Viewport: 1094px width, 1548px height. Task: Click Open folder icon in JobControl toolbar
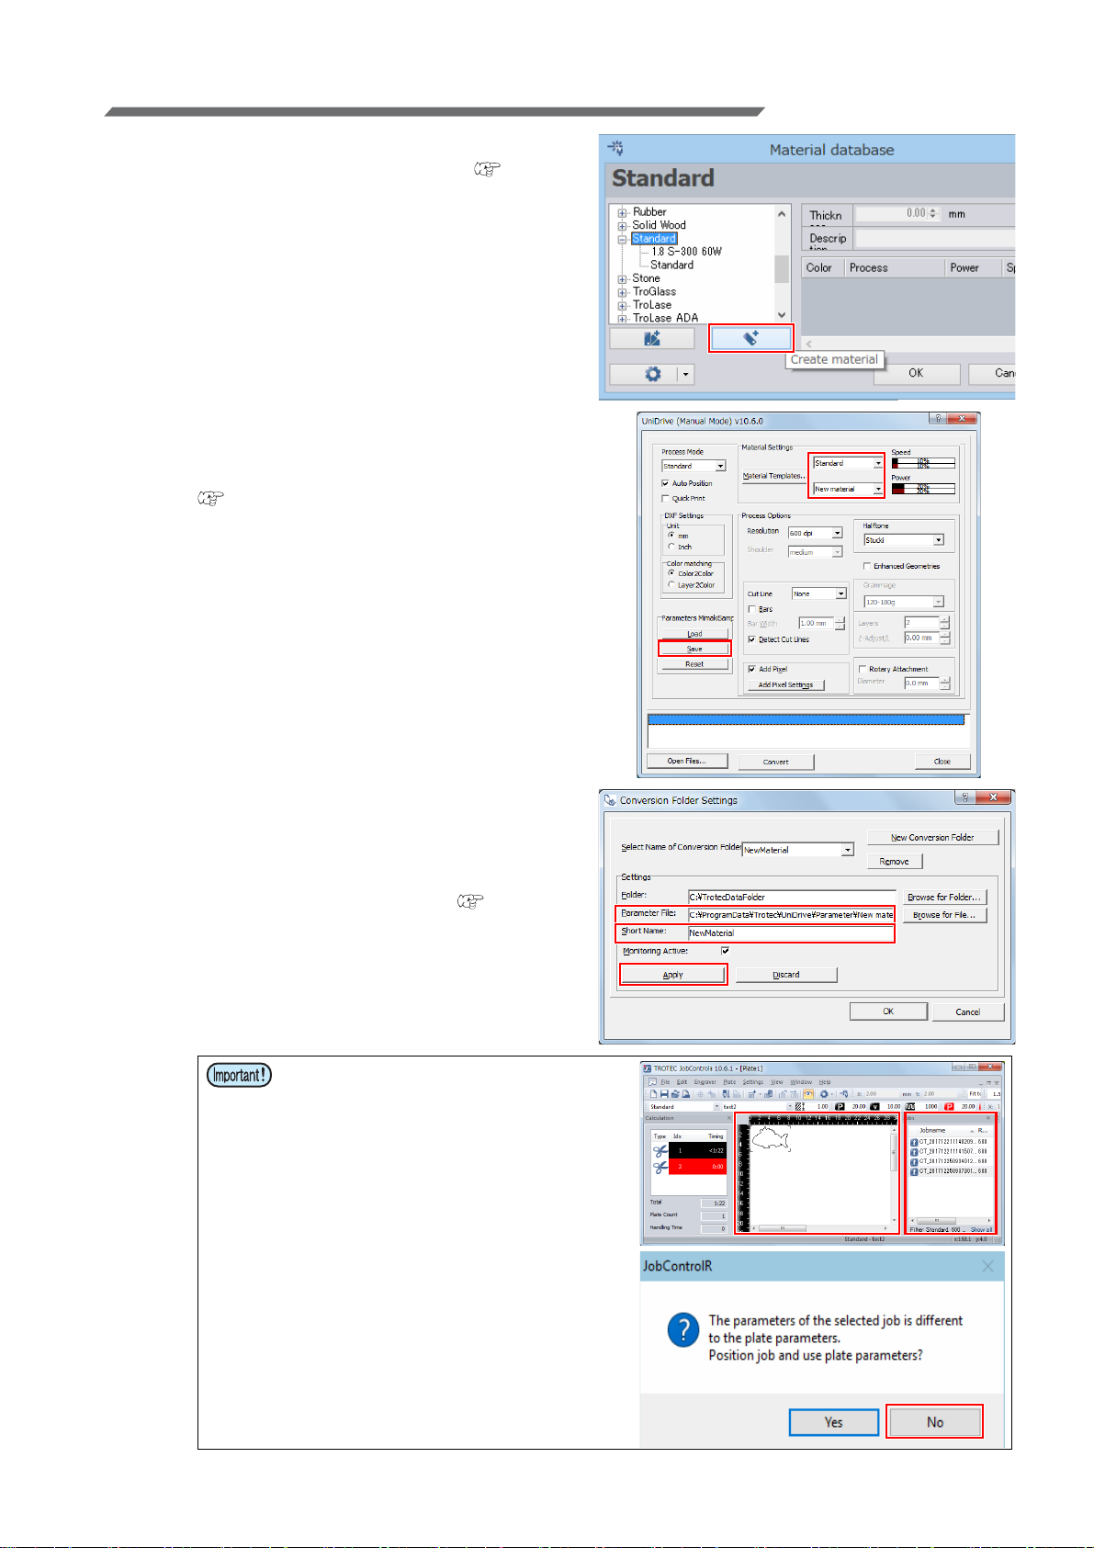[675, 1094]
